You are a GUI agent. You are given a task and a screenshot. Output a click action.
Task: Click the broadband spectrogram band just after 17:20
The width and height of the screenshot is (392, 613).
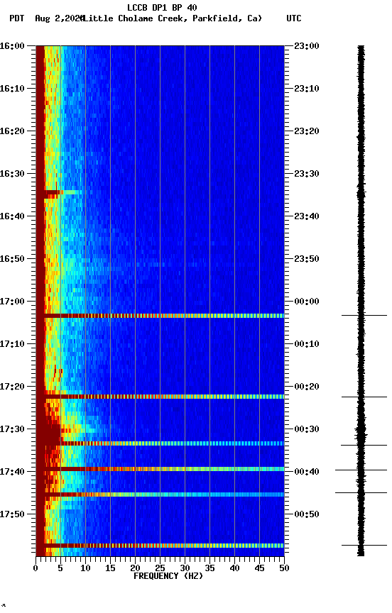coord(160,397)
